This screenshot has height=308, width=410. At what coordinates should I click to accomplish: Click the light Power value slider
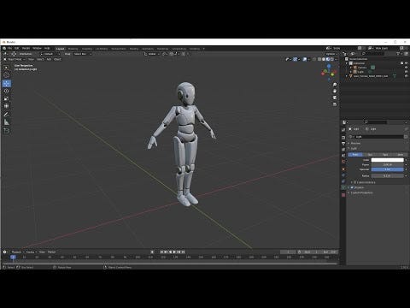point(387,165)
